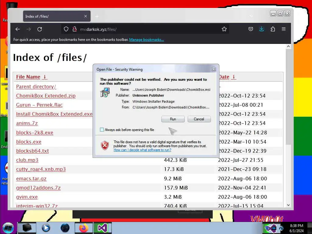Image resolution: width=312 pixels, height=234 pixels.
Task: Download gmod12addons.7z
Action: point(38,188)
